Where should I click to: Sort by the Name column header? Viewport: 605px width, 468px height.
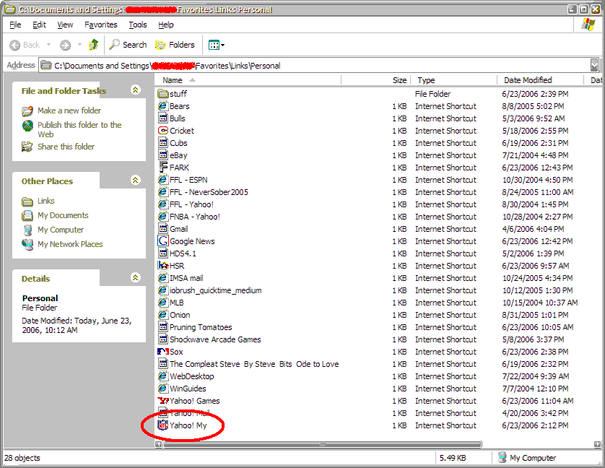pos(248,80)
